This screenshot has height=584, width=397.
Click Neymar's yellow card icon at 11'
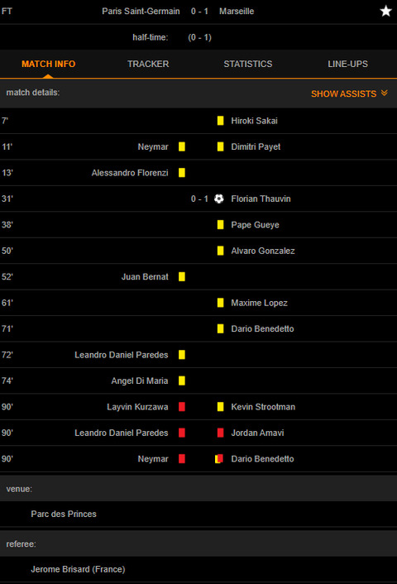(182, 146)
